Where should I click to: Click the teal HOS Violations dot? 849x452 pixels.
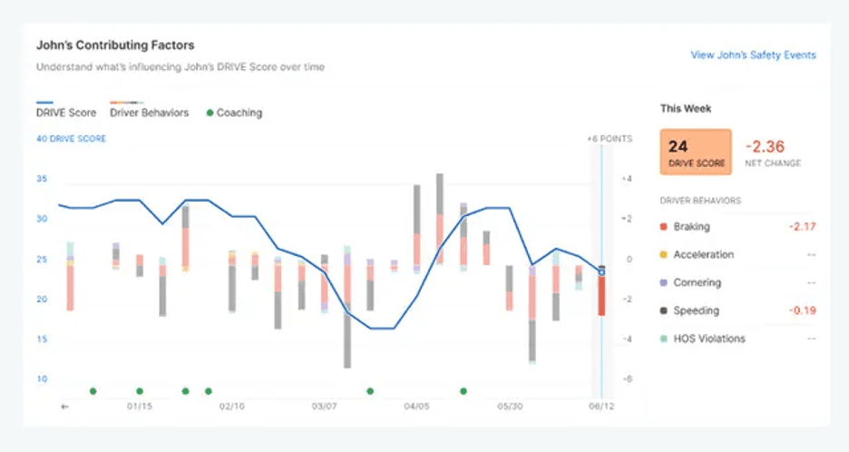(664, 339)
